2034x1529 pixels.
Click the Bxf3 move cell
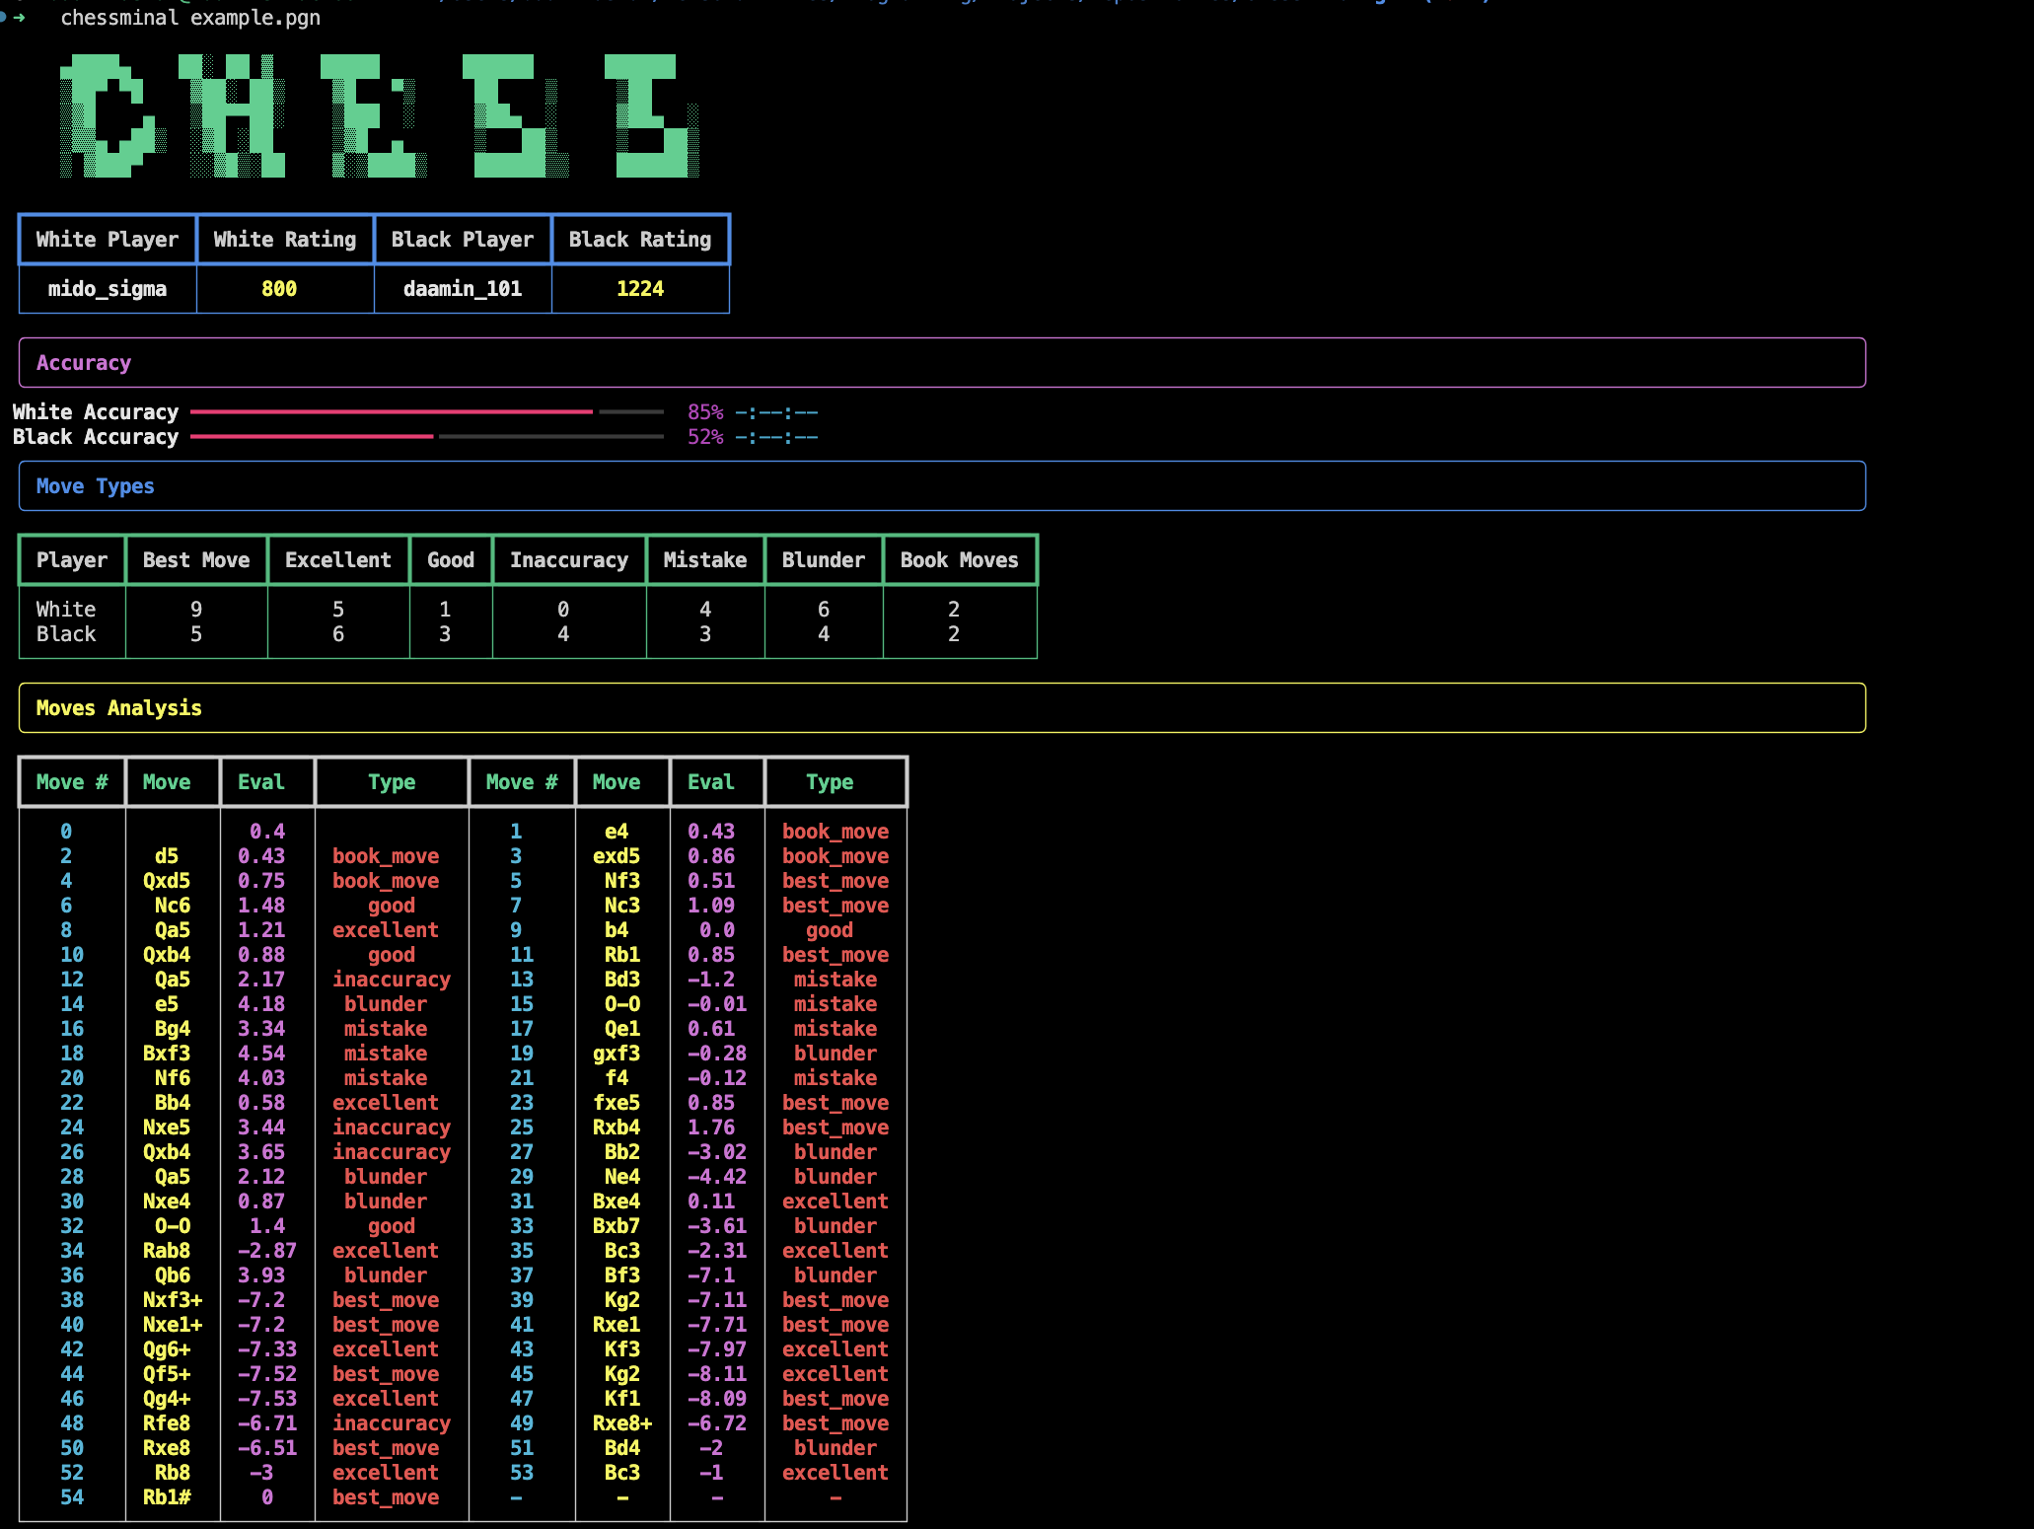pos(167,1054)
